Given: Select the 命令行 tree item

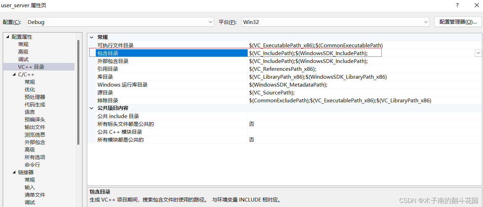Looking at the screenshot, I should [x=32, y=165].
